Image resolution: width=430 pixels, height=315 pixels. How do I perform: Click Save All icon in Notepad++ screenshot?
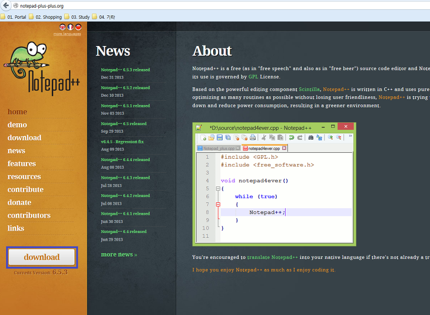[228, 137]
